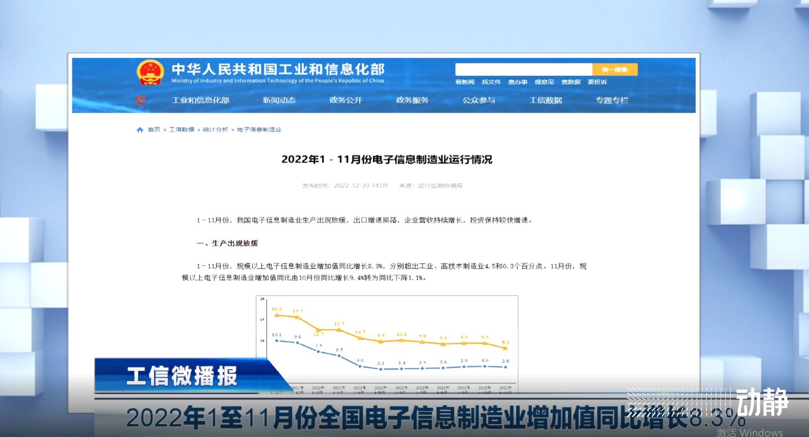The height and width of the screenshot is (437, 809).
Task: Go to the 新闻动态 menu
Action: click(x=279, y=100)
